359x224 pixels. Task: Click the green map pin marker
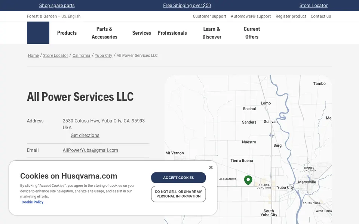[248, 180]
